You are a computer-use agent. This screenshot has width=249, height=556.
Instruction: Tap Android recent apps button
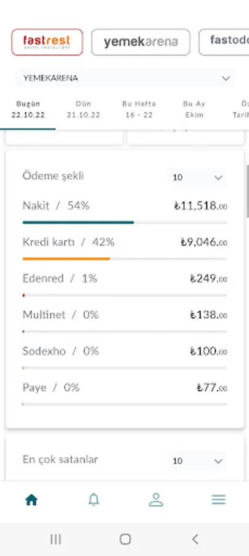[x=55, y=539]
